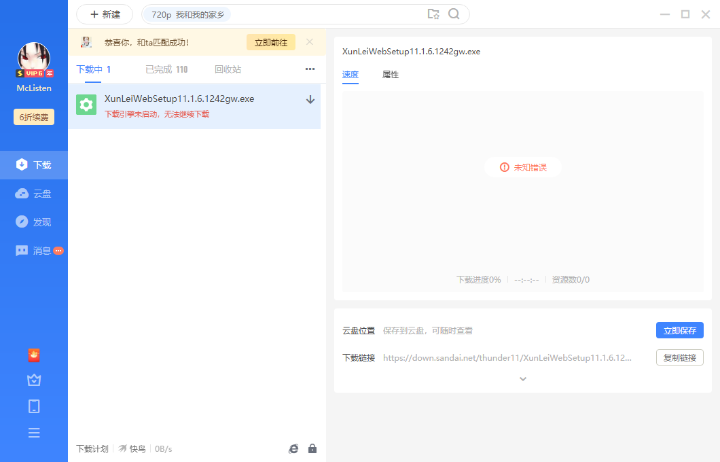
Task: Open the favorites folder star icon
Action: click(433, 14)
